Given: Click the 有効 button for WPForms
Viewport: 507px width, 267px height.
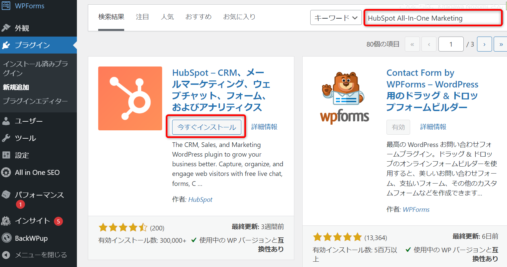Looking at the screenshot, I should (398, 127).
